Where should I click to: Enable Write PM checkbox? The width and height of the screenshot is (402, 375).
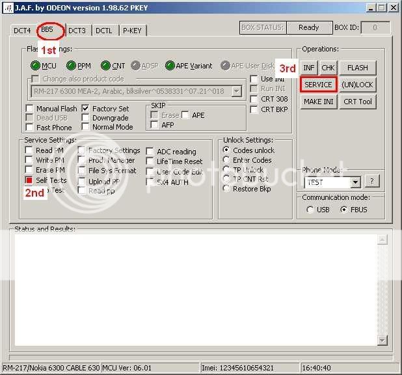click(x=29, y=160)
